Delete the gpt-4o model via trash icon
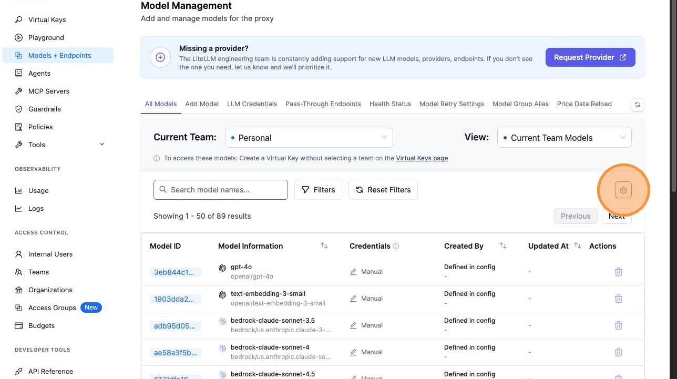 point(619,272)
